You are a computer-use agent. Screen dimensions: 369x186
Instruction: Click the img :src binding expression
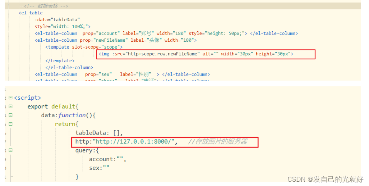pyautogui.click(x=156, y=54)
